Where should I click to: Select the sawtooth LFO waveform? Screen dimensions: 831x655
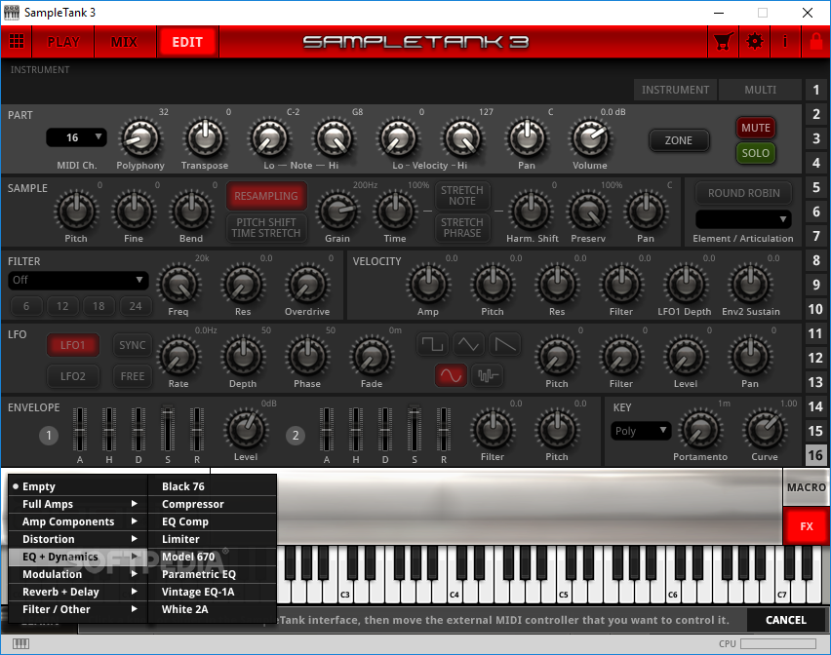pos(504,345)
